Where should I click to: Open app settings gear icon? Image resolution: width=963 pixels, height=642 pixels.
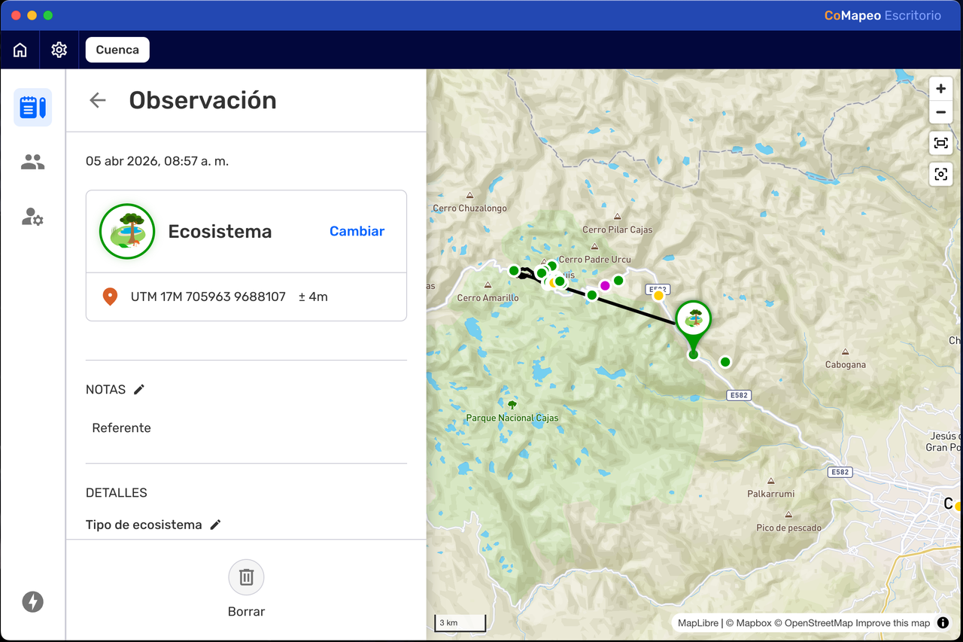pyautogui.click(x=59, y=50)
